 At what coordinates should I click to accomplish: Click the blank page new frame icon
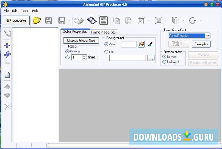click(7, 75)
